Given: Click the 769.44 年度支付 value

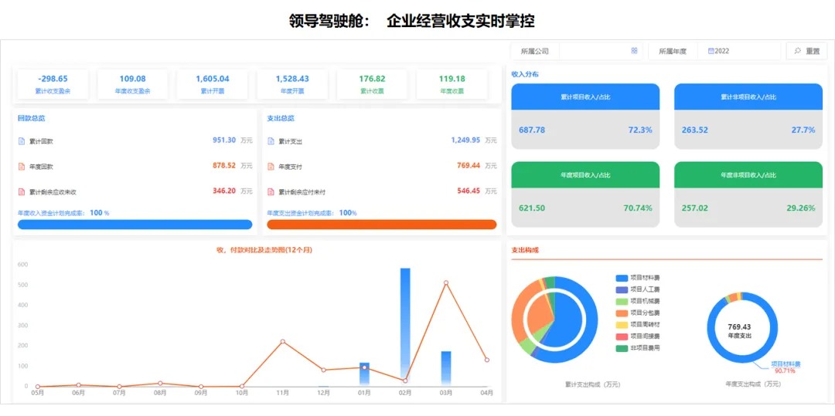Looking at the screenshot, I should tap(469, 165).
